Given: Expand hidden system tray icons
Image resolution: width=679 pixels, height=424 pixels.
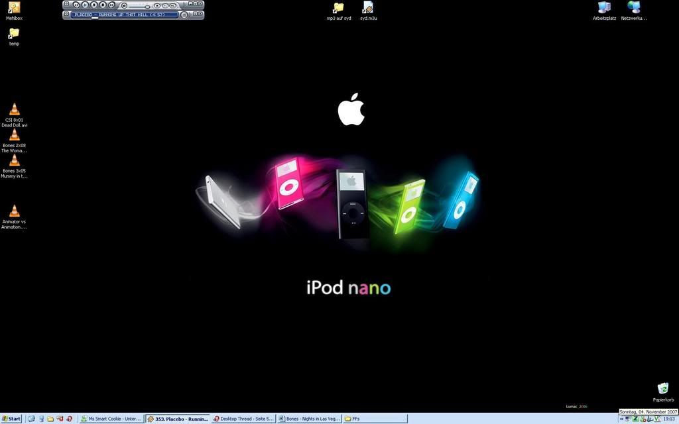Looking at the screenshot, I should click(x=621, y=419).
